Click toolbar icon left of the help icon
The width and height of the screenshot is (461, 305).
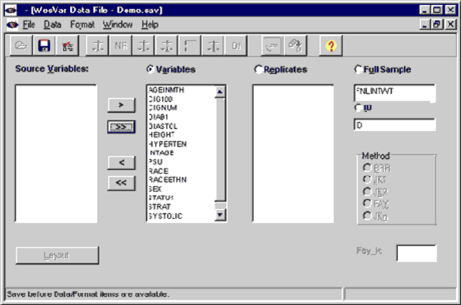(296, 45)
